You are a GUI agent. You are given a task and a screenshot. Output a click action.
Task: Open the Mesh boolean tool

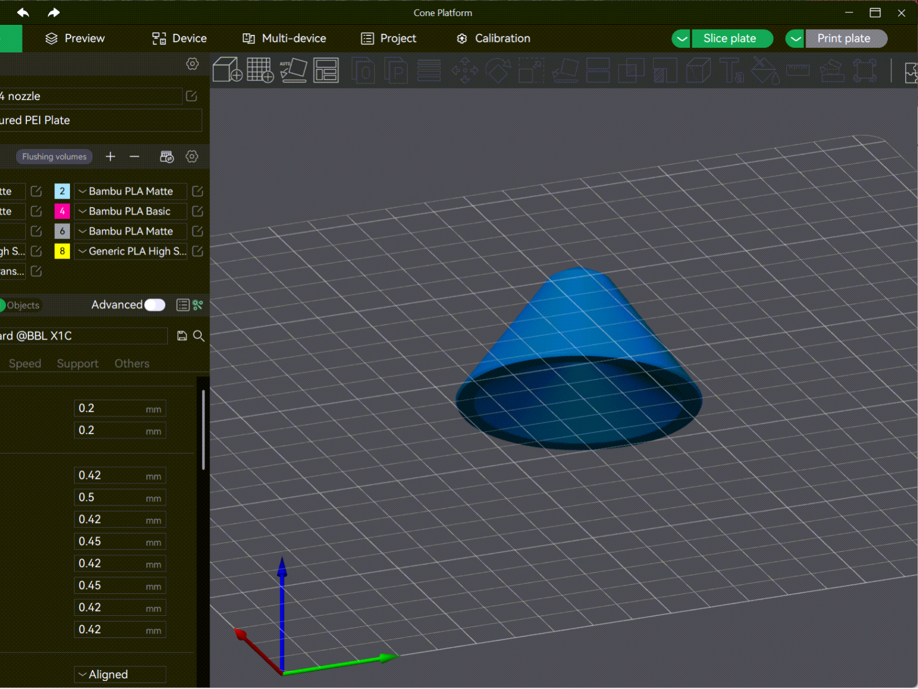pos(631,70)
